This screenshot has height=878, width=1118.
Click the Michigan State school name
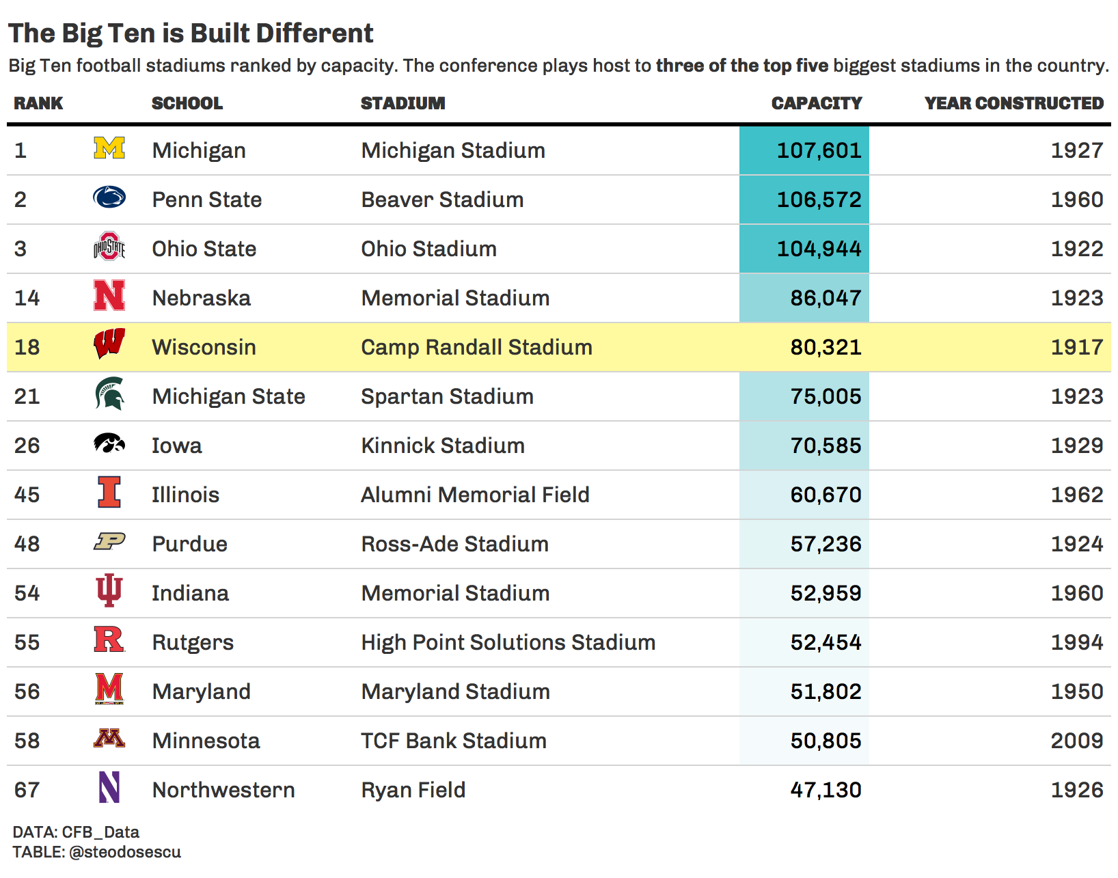click(x=228, y=396)
